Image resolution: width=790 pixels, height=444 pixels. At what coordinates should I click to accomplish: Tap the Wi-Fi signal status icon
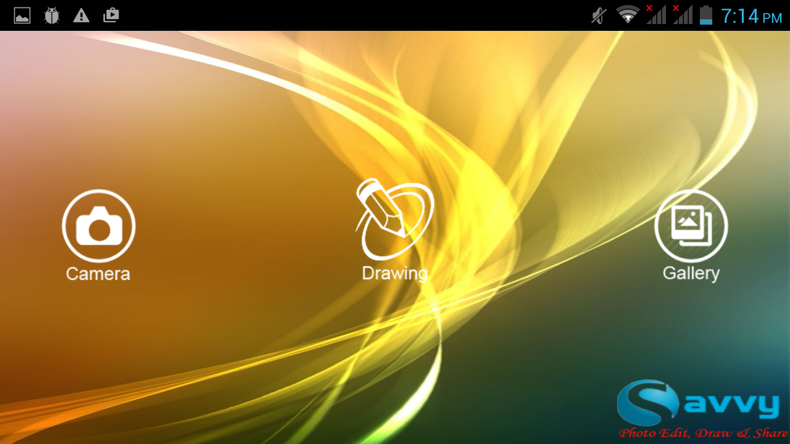pyautogui.click(x=628, y=15)
